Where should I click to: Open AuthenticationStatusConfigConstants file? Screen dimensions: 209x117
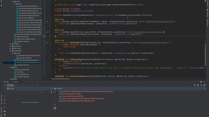[x=29, y=34]
